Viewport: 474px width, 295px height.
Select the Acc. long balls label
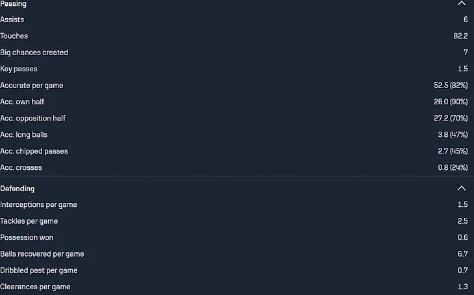pyautogui.click(x=24, y=135)
